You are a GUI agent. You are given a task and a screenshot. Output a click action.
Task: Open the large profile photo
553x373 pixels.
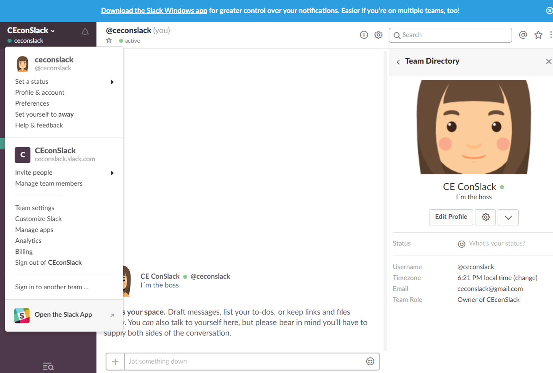(x=474, y=127)
